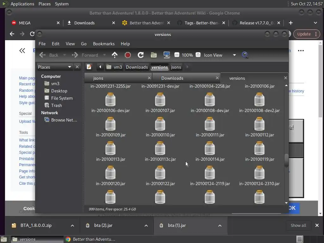The width and height of the screenshot is (324, 243).
Task: Select the in-20100108-dev2.jar file icon
Action: pyautogui.click(x=259, y=99)
